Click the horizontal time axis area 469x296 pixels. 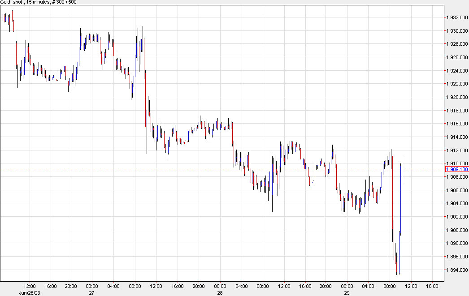pos(224,287)
